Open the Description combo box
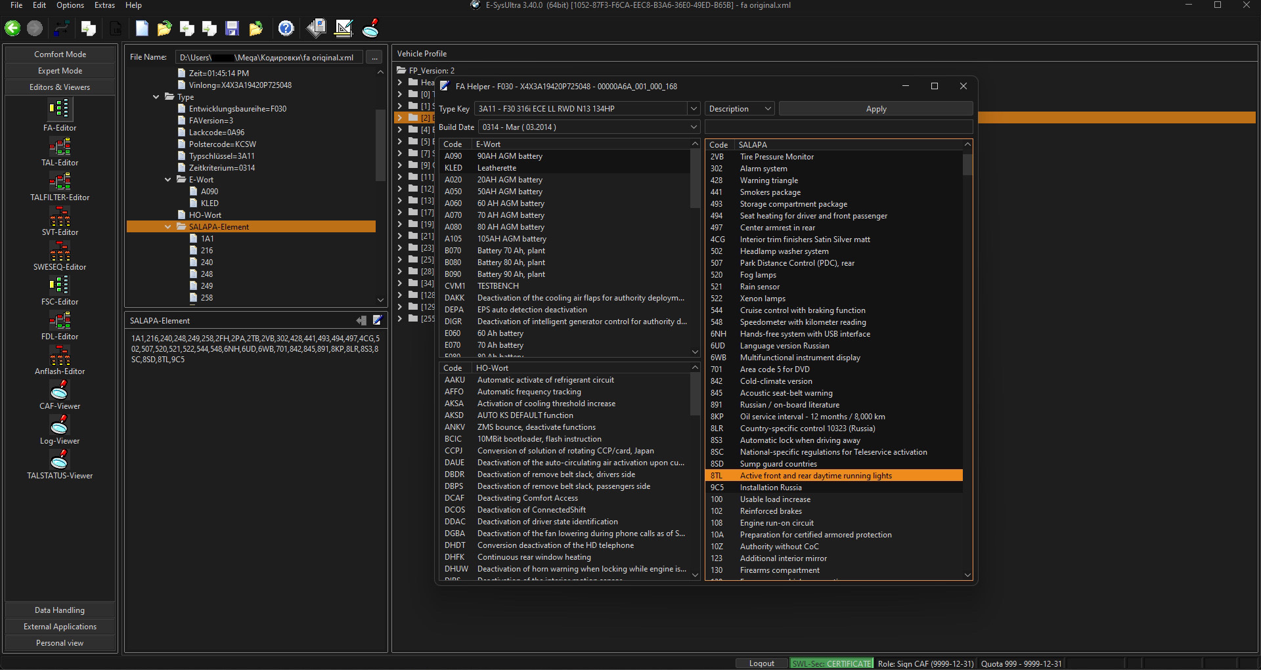This screenshot has width=1261, height=670. pos(740,109)
